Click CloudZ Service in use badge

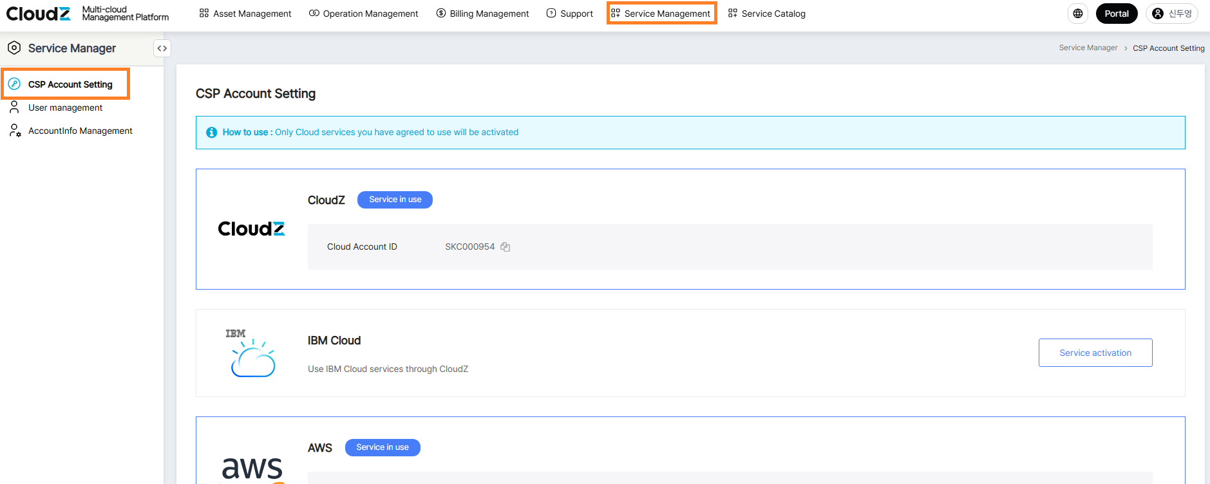[395, 200]
